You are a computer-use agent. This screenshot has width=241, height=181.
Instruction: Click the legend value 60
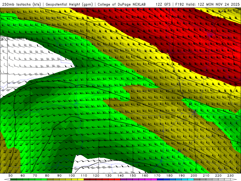coord(23,176)
